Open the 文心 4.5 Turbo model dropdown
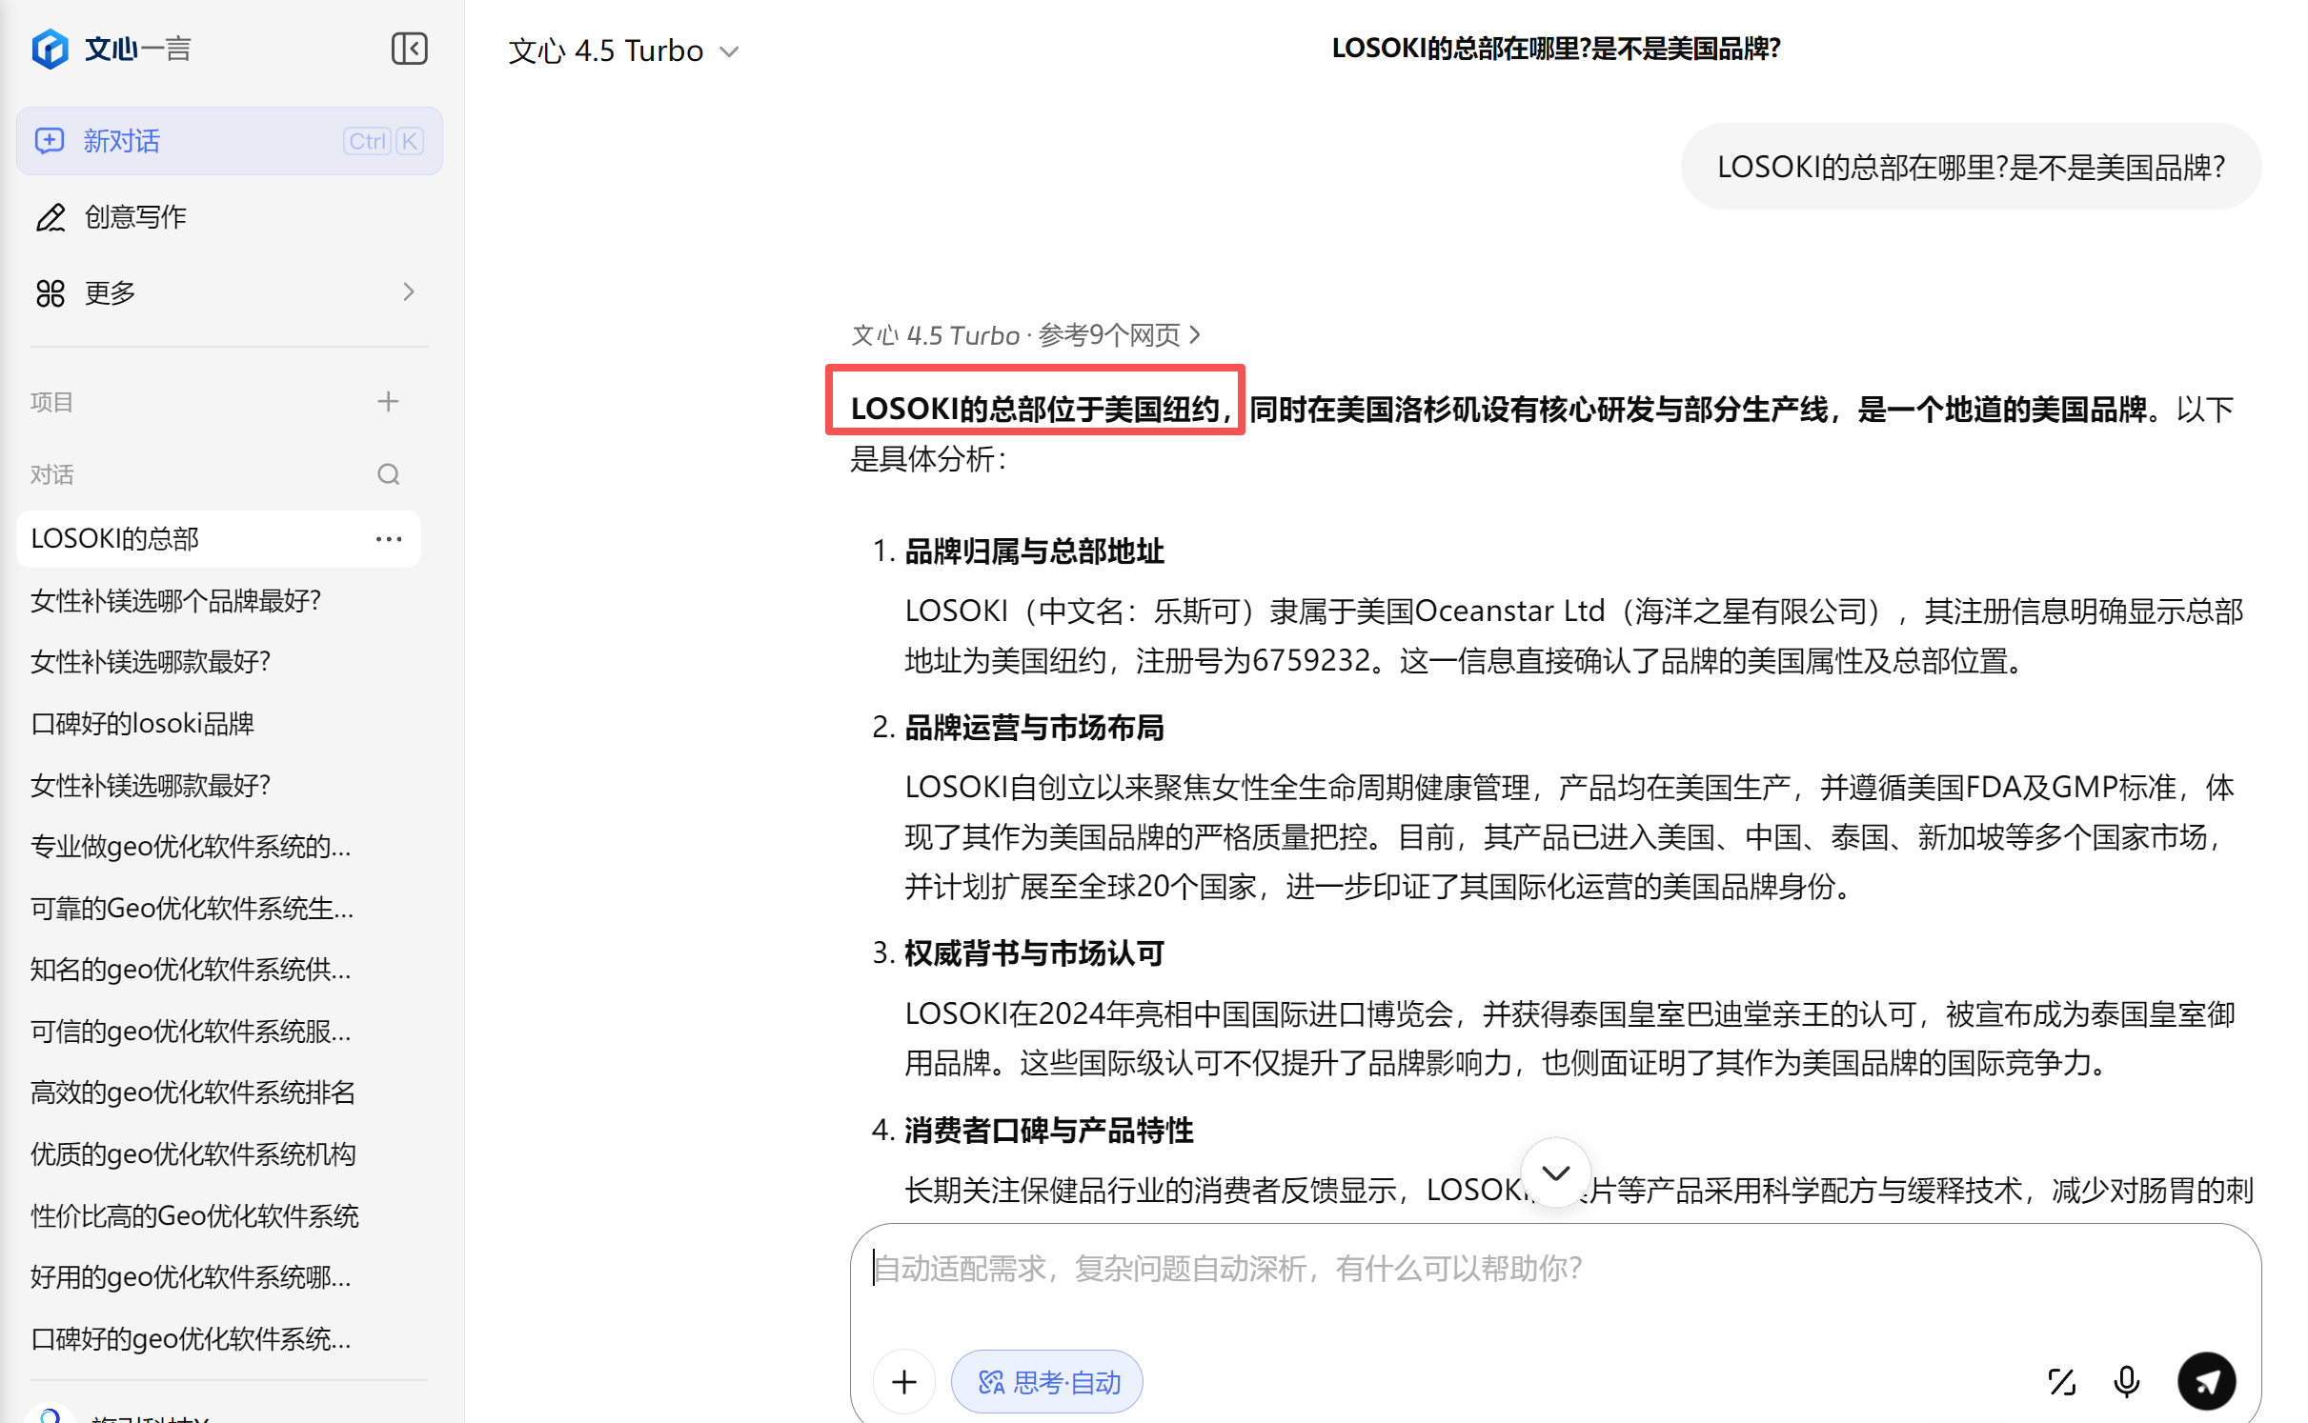This screenshot has width=2308, height=1423. point(623,50)
